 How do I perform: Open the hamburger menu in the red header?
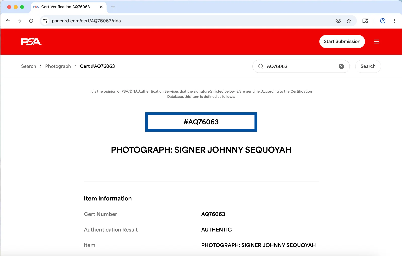(376, 42)
